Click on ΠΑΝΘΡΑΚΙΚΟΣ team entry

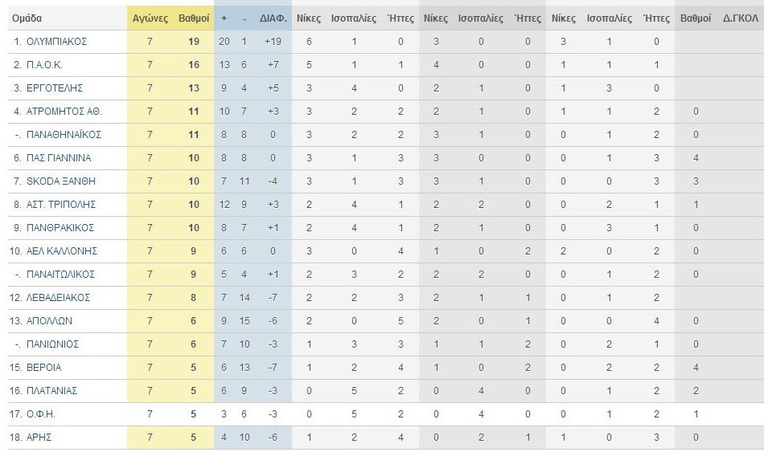point(60,227)
